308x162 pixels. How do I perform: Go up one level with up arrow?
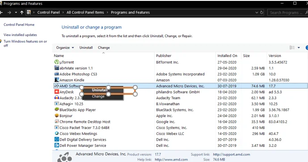click(x=22, y=12)
